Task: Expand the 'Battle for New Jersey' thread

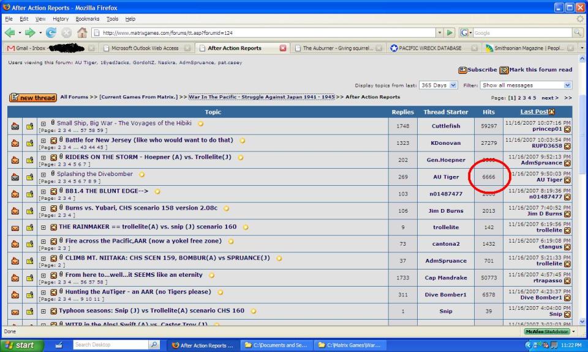Action: pos(43,141)
